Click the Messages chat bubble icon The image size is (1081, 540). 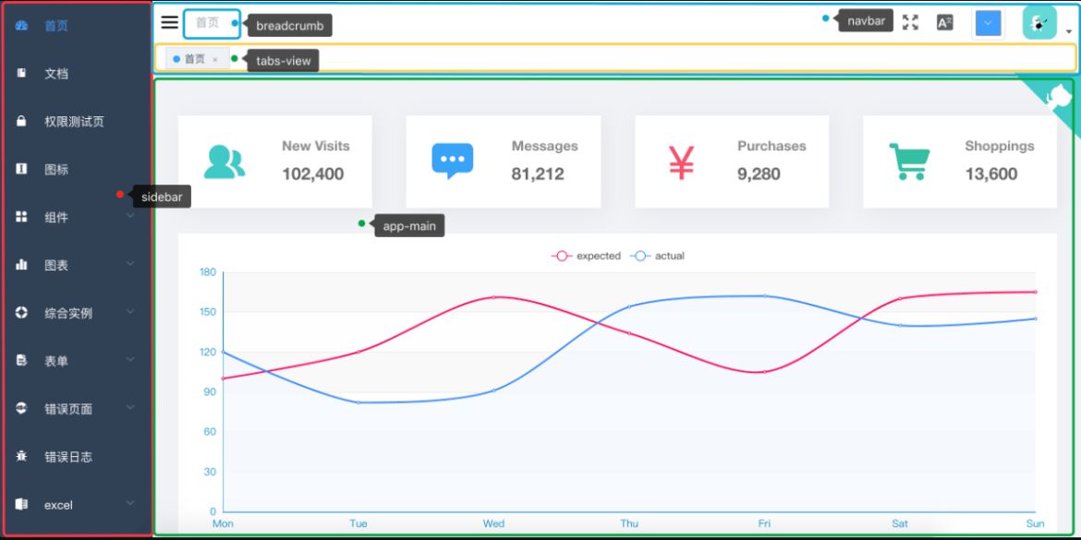coord(452,162)
